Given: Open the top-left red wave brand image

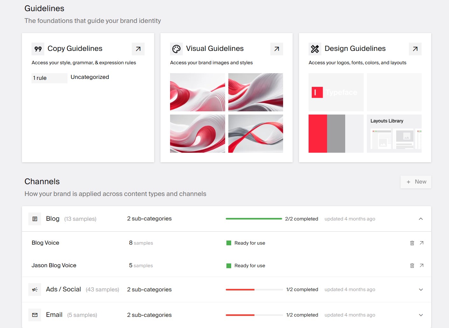Looking at the screenshot, I should (x=197, y=92).
